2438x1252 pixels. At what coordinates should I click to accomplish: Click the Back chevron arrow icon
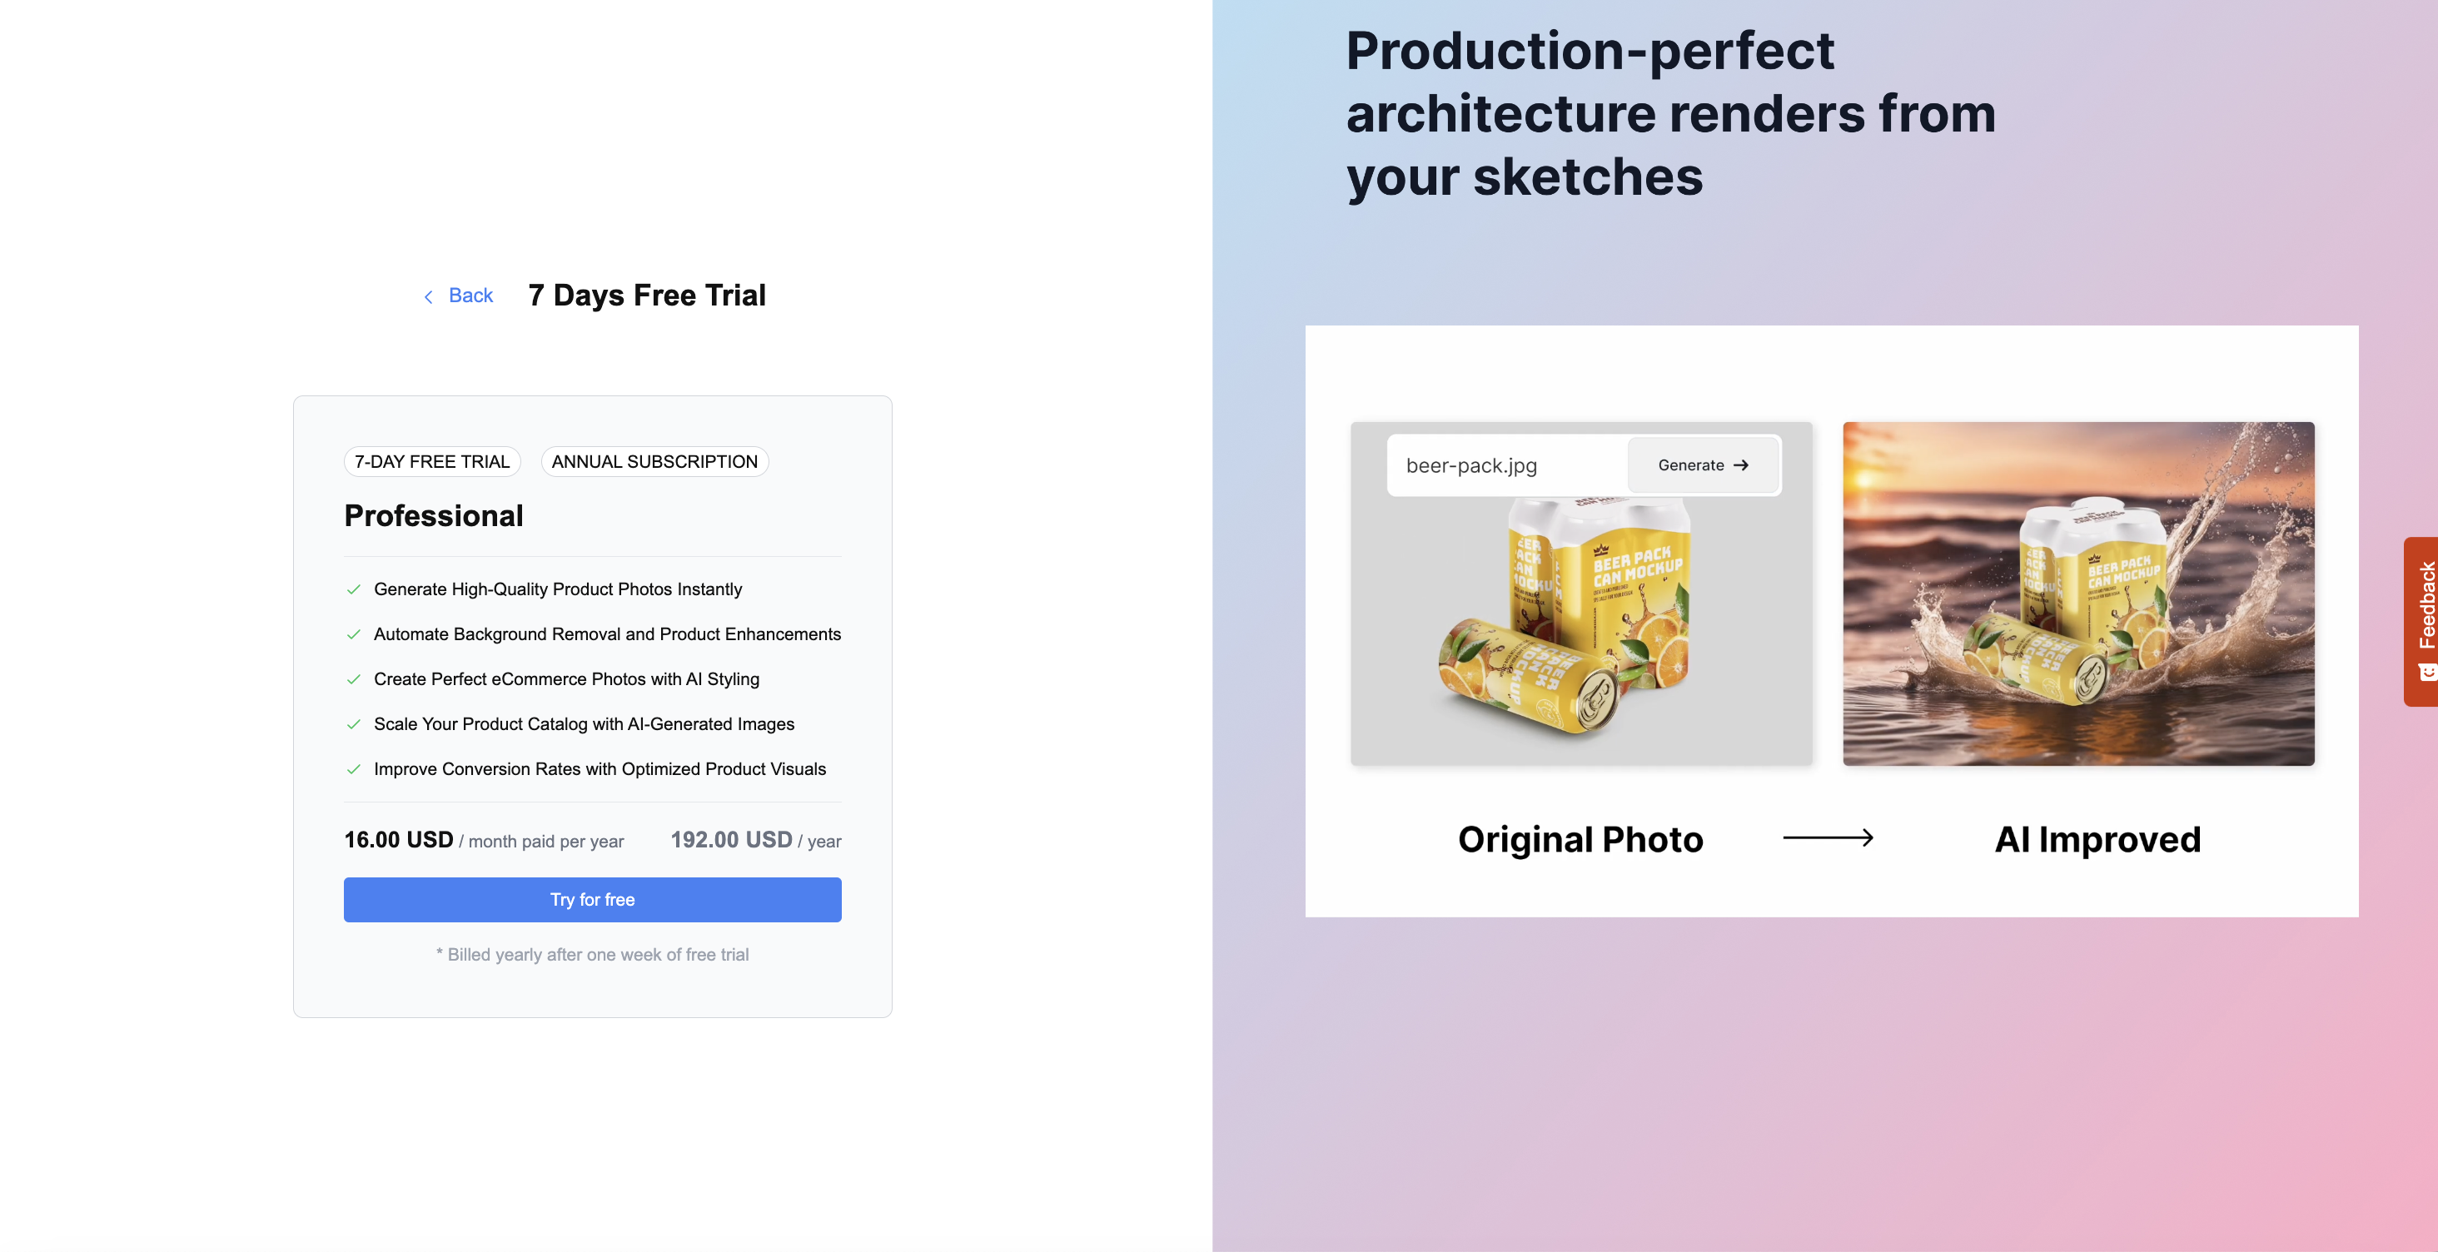(429, 296)
